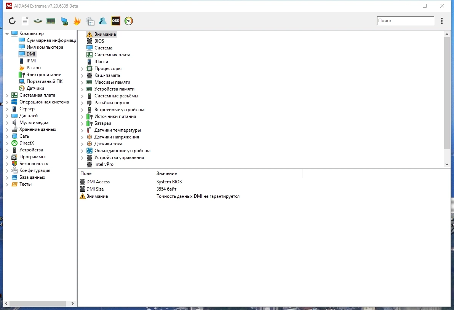This screenshot has width=454, height=310.
Task: Expand Массивы памяти in DMI list
Action: [x=82, y=83]
